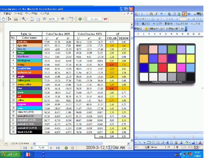Image resolution: width=211 pixels, height=158 pixels.
Task: Click the Font Color A icon in Word
Action: [200, 142]
